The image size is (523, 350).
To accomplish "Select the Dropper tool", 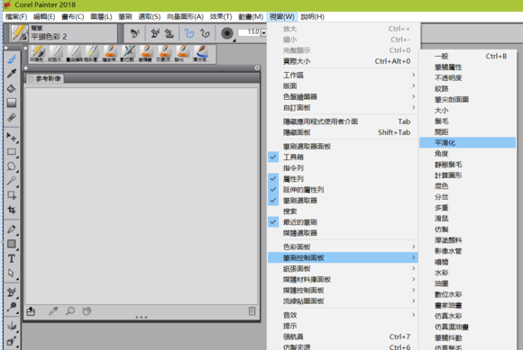I will point(12,74).
